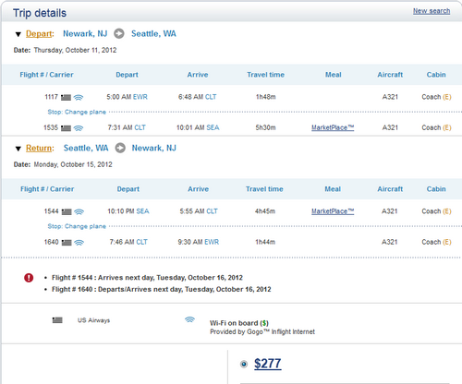Screen dimensions: 462x384
Task: Open MarketPlace meal link for flight 1535
Action: tap(333, 127)
